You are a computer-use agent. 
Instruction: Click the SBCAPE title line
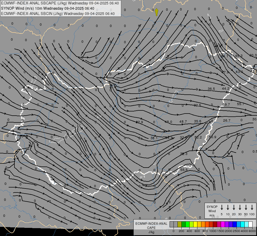tap(60, 3)
